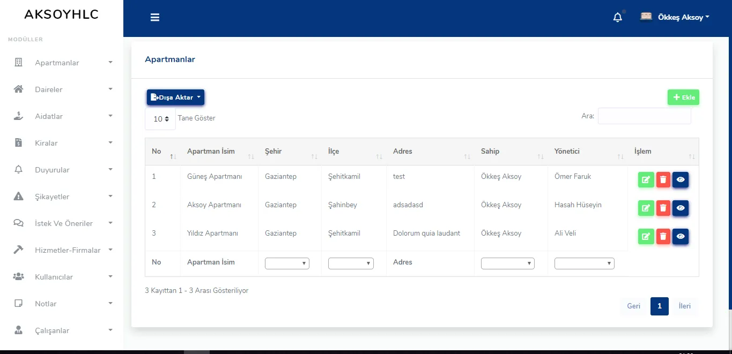Click the Apartmanlar building icon in sidebar
The height and width of the screenshot is (354, 732).
[x=18, y=63]
